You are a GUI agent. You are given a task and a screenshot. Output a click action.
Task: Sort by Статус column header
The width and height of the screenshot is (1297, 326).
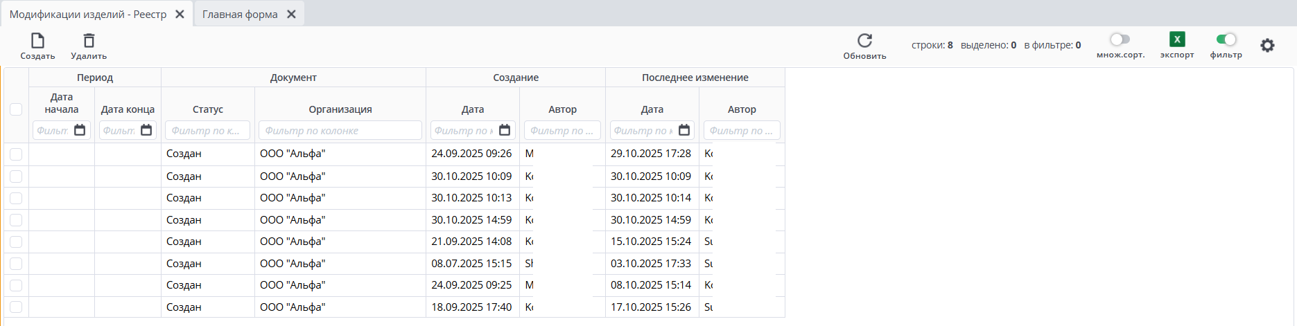tap(207, 109)
